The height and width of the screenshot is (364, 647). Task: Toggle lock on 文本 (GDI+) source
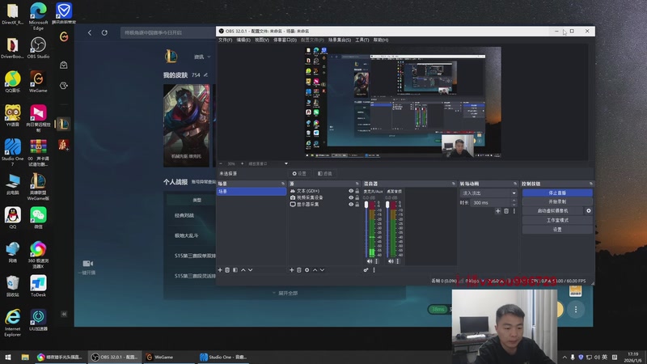357,191
